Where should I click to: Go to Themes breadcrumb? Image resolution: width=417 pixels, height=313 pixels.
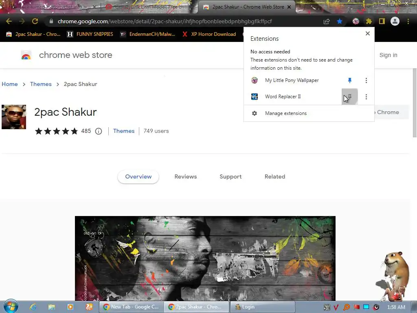click(x=41, y=84)
